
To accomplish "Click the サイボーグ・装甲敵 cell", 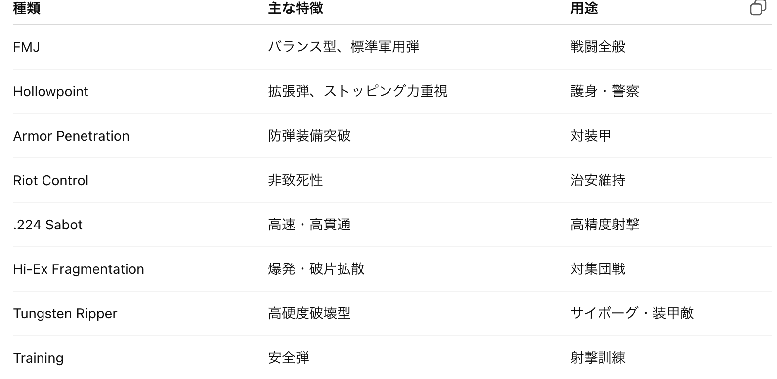I will [632, 314].
